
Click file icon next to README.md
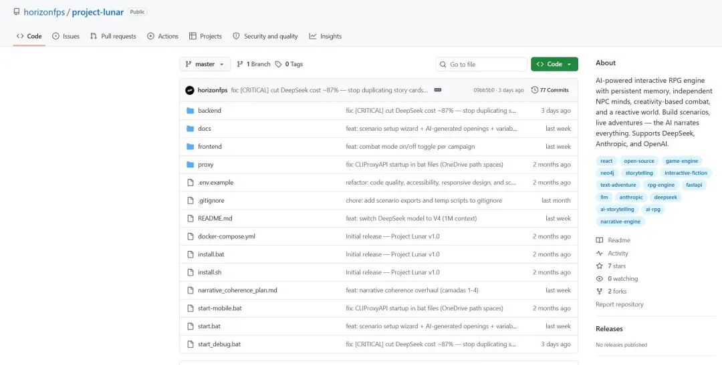(190, 218)
